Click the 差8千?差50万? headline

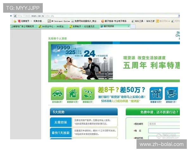[x=121, y=90]
